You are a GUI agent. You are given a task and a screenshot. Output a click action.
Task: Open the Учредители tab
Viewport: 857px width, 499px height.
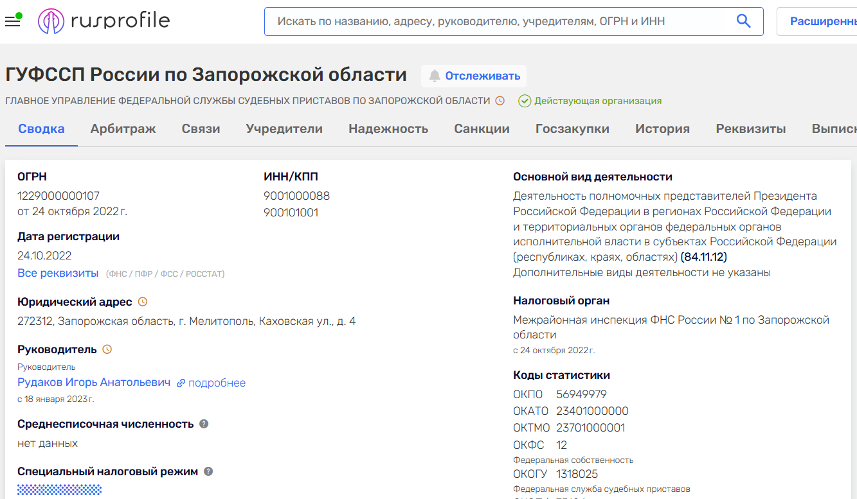click(284, 128)
